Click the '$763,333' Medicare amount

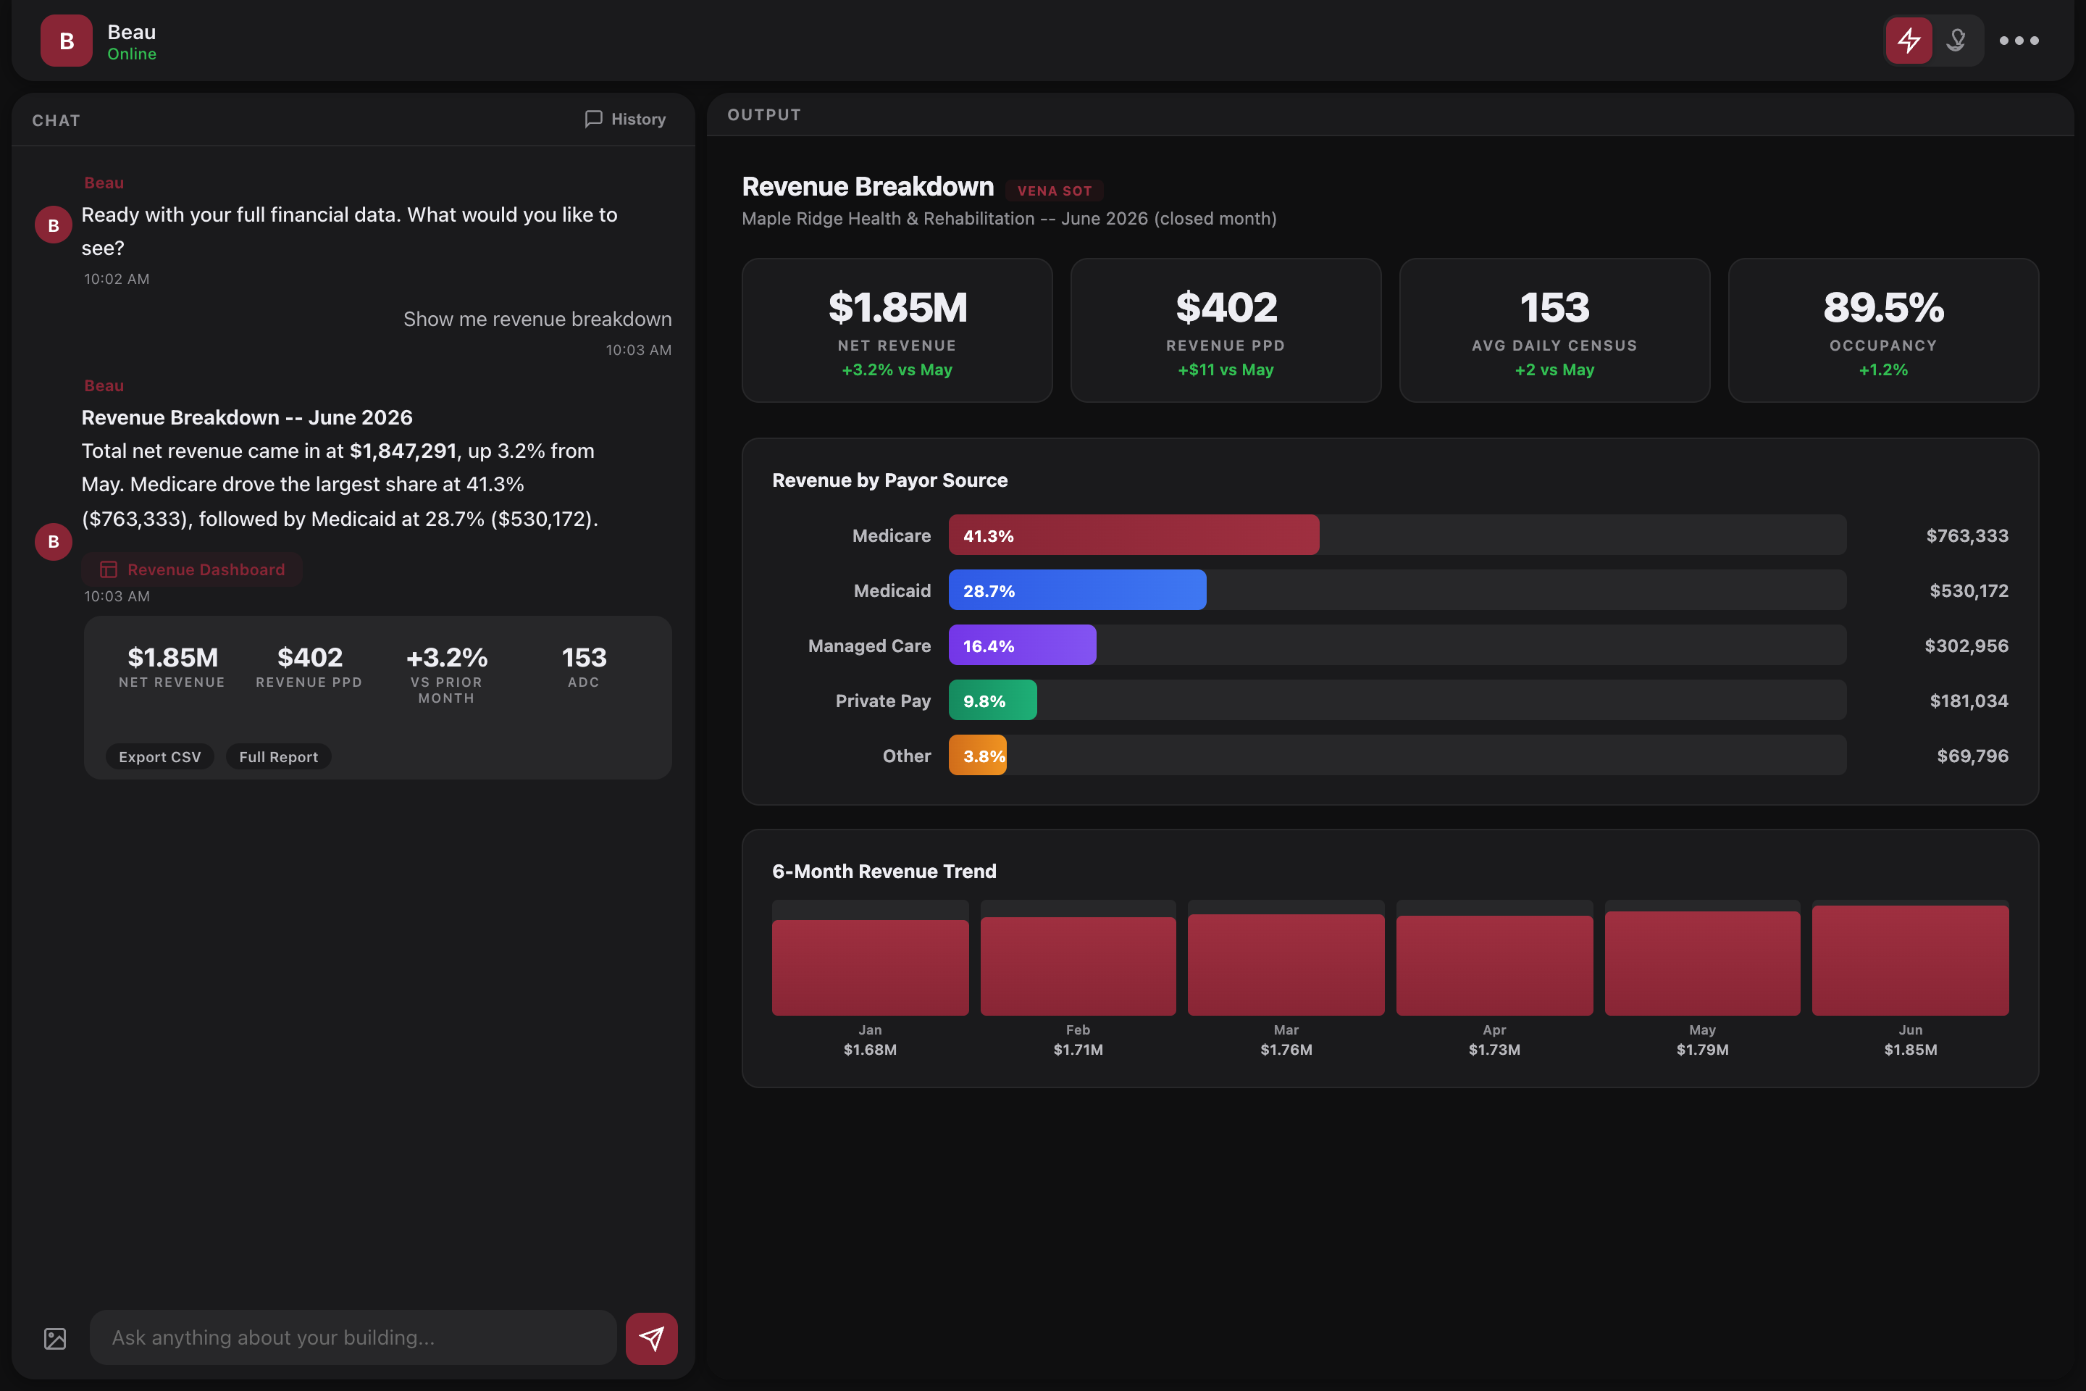(1966, 535)
